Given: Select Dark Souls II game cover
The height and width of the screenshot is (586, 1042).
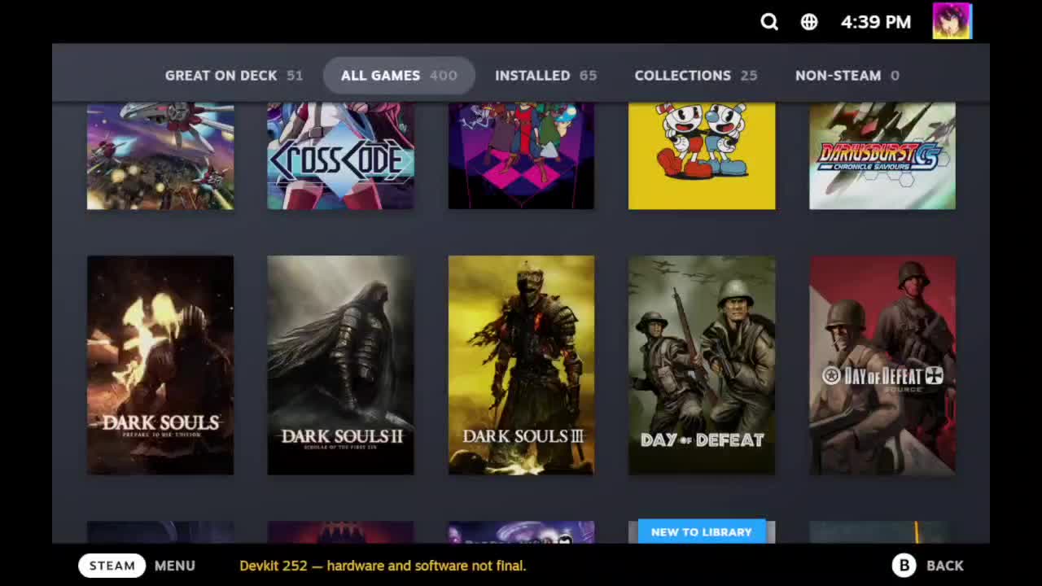Looking at the screenshot, I should click(x=340, y=365).
